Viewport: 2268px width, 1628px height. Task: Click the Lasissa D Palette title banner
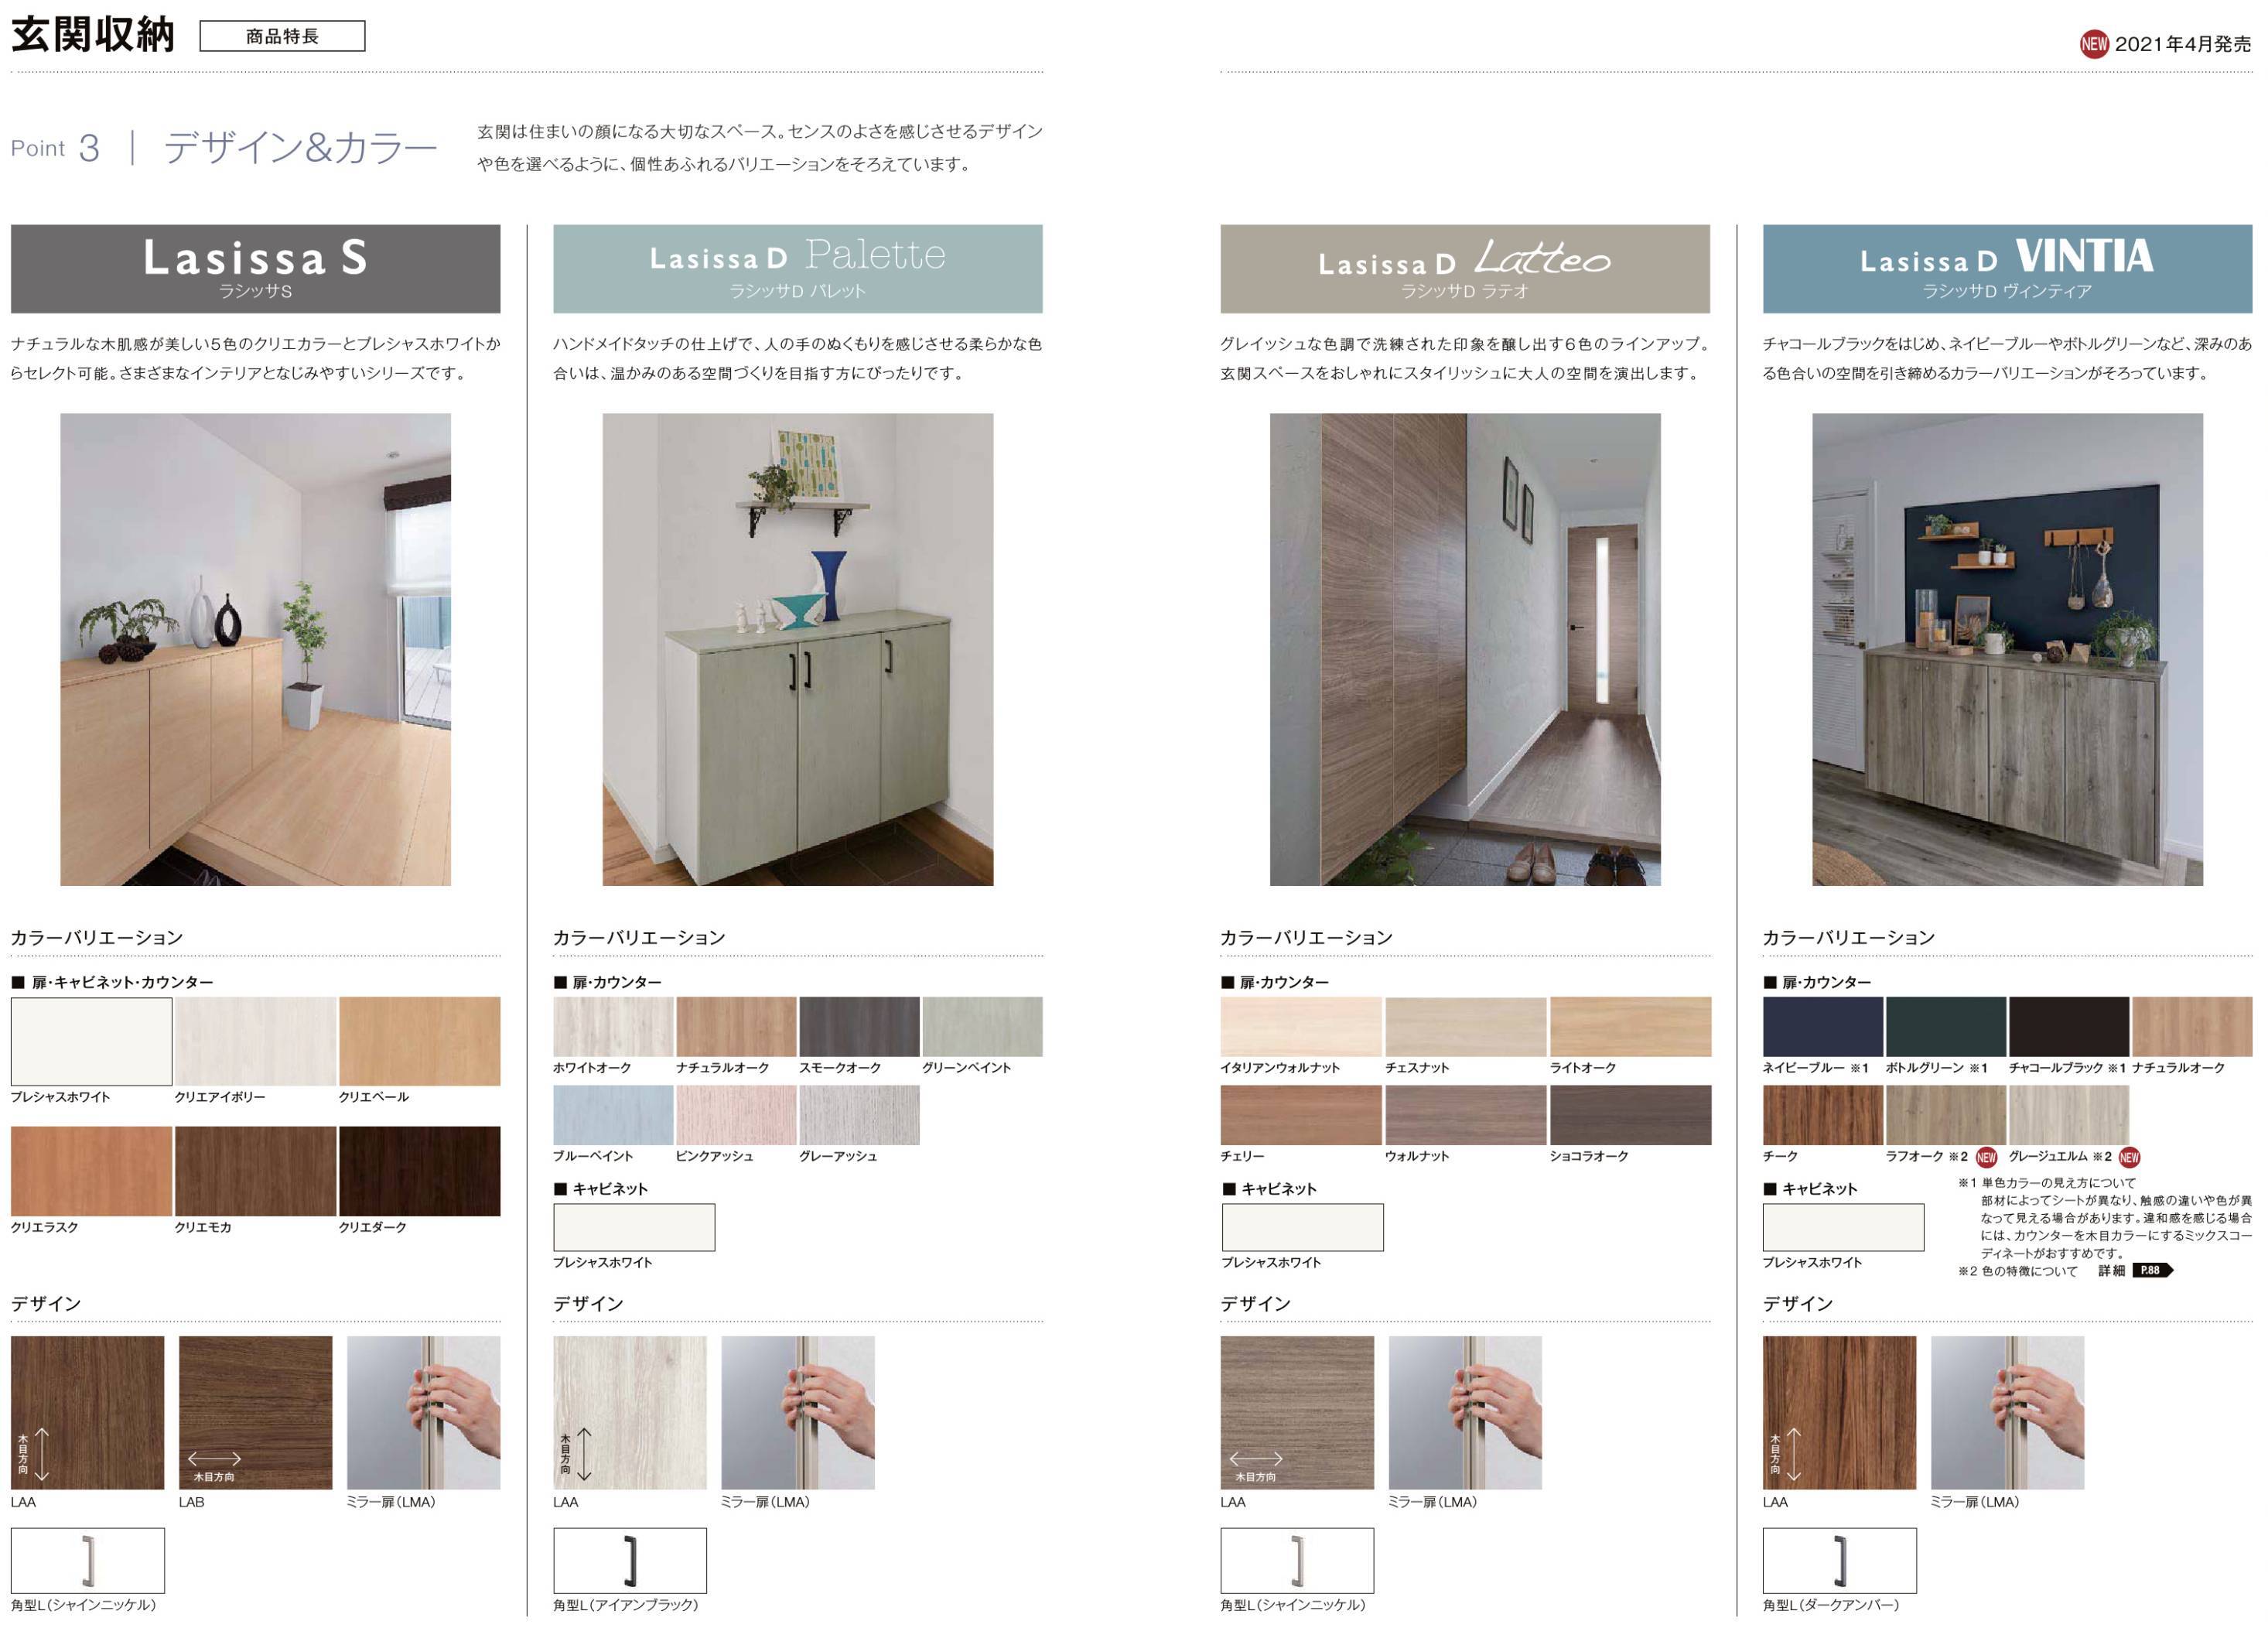pos(798,268)
